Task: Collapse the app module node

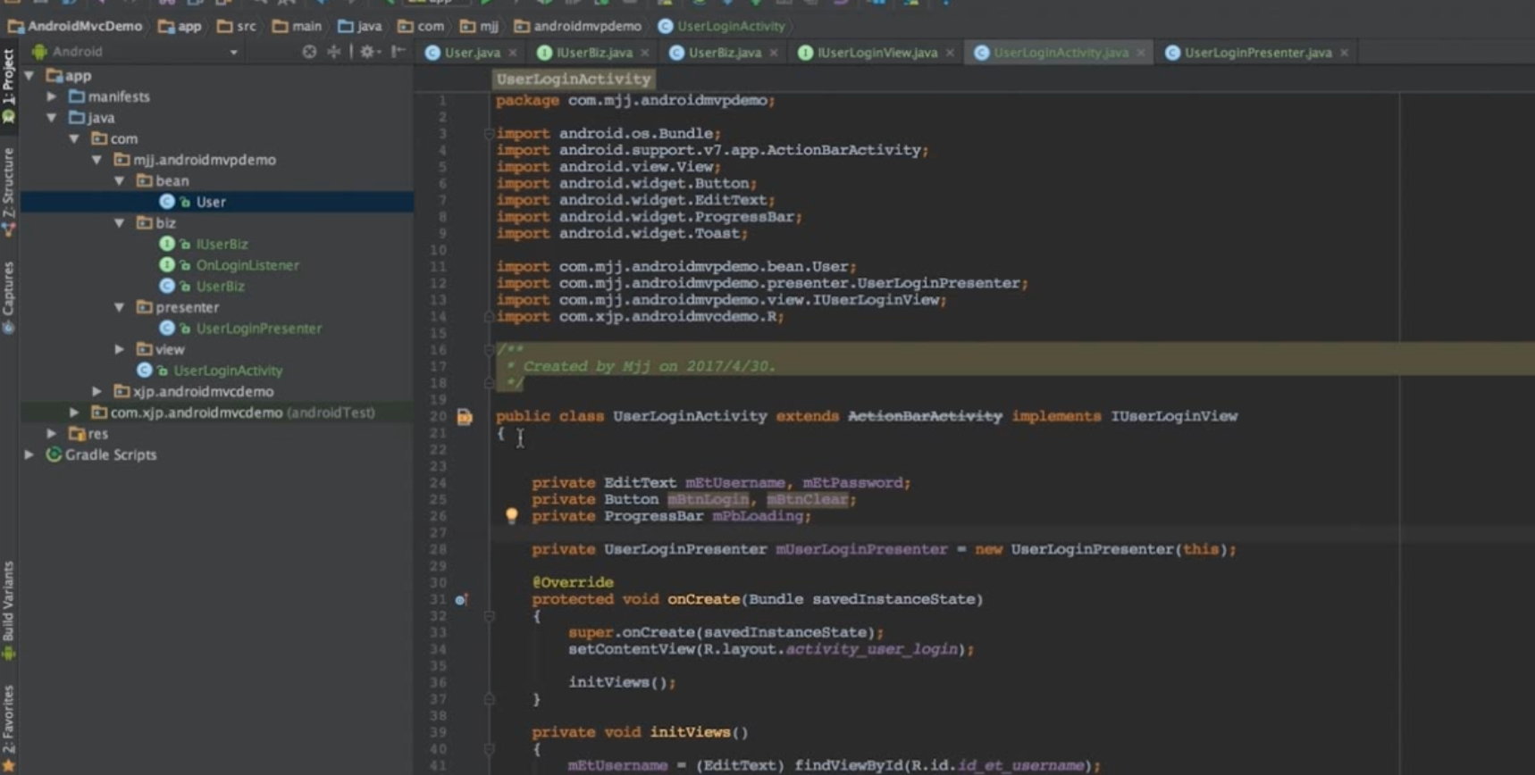Action: point(30,76)
